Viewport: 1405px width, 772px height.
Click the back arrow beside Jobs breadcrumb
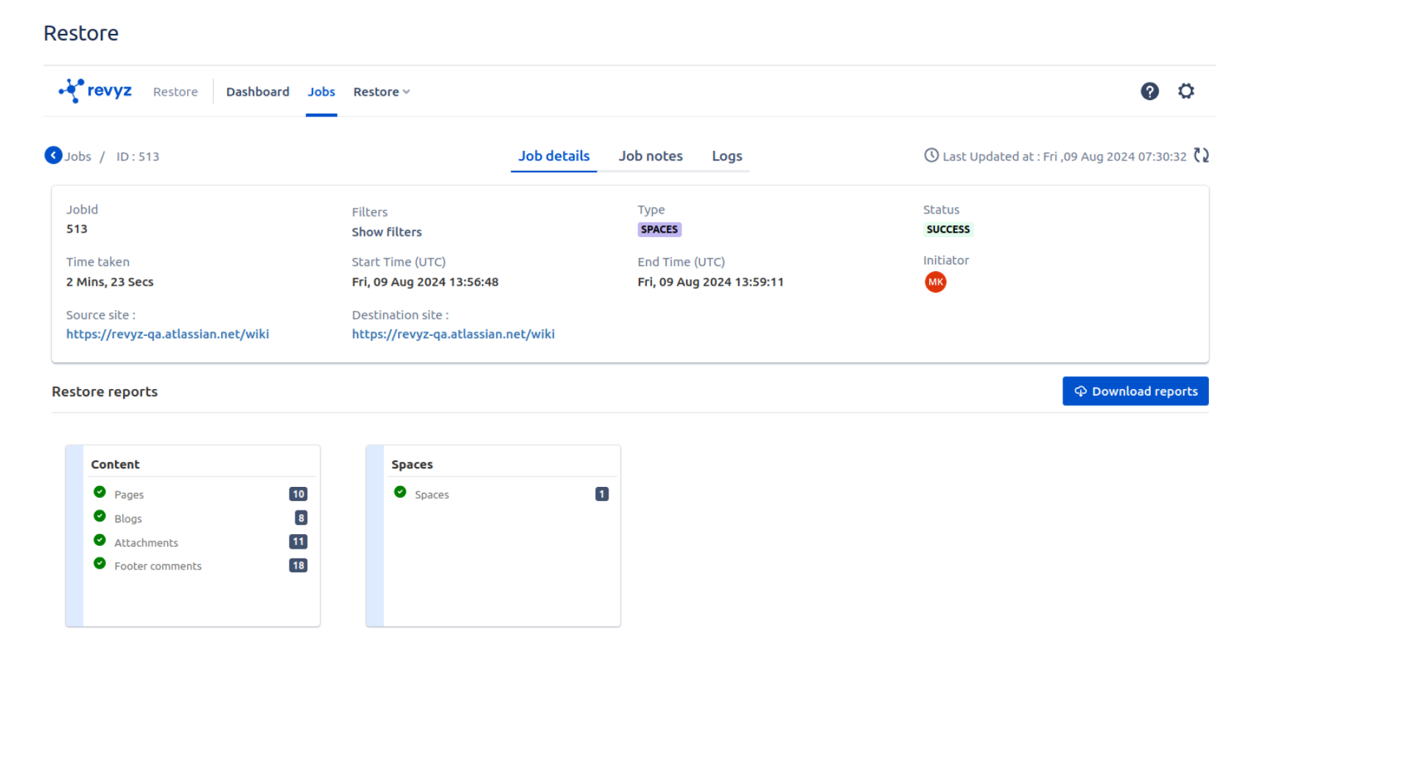coord(53,155)
